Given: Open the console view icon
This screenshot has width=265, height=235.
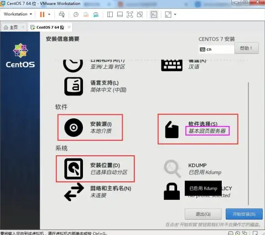Looking at the screenshot, I should (x=154, y=14).
